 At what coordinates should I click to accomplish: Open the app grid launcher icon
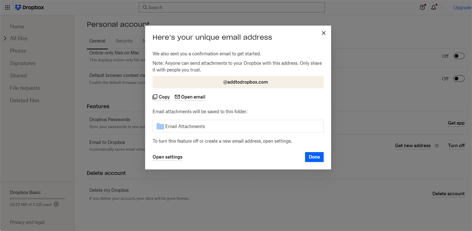[x=7, y=7]
